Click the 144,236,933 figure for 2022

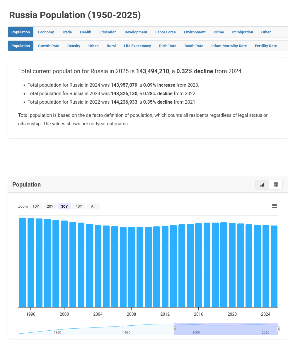click(x=124, y=102)
